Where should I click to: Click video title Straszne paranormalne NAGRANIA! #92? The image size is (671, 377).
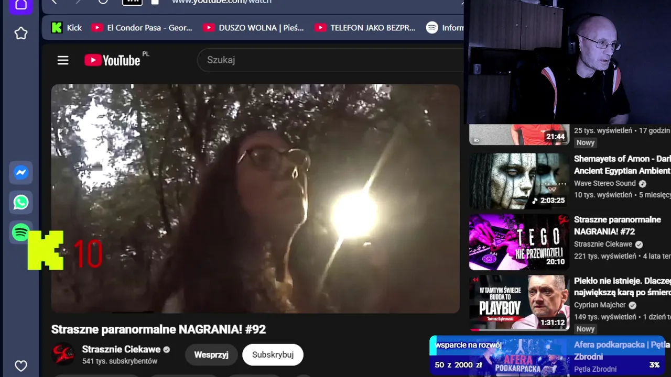158,329
